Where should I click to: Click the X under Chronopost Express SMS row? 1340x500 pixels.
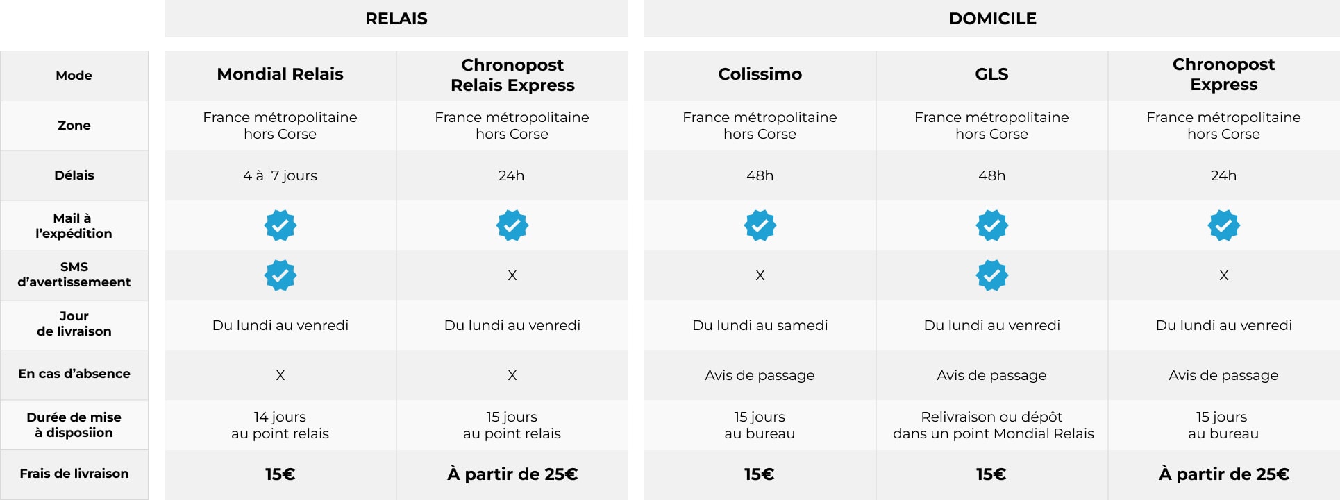[1224, 275]
